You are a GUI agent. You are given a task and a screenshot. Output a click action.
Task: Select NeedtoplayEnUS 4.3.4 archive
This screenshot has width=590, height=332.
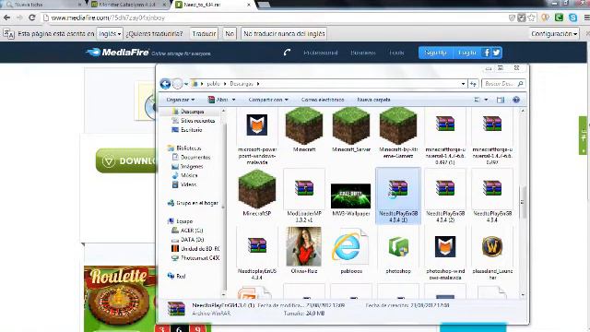tap(257, 246)
